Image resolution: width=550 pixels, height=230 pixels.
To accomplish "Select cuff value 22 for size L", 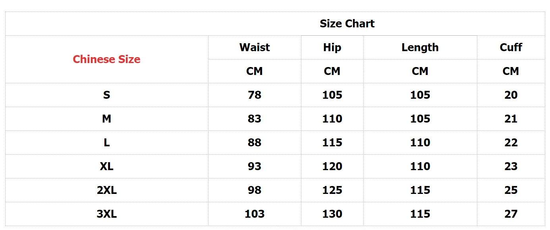I will click(x=511, y=143).
